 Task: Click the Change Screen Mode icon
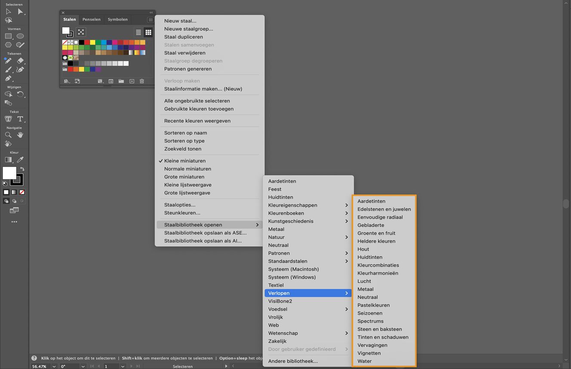(14, 210)
